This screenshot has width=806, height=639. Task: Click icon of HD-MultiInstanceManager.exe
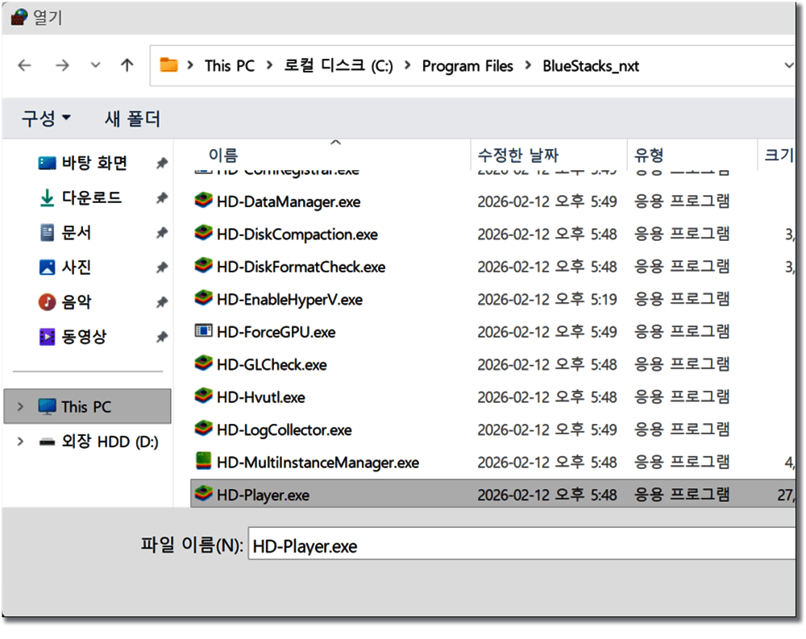[x=204, y=461]
